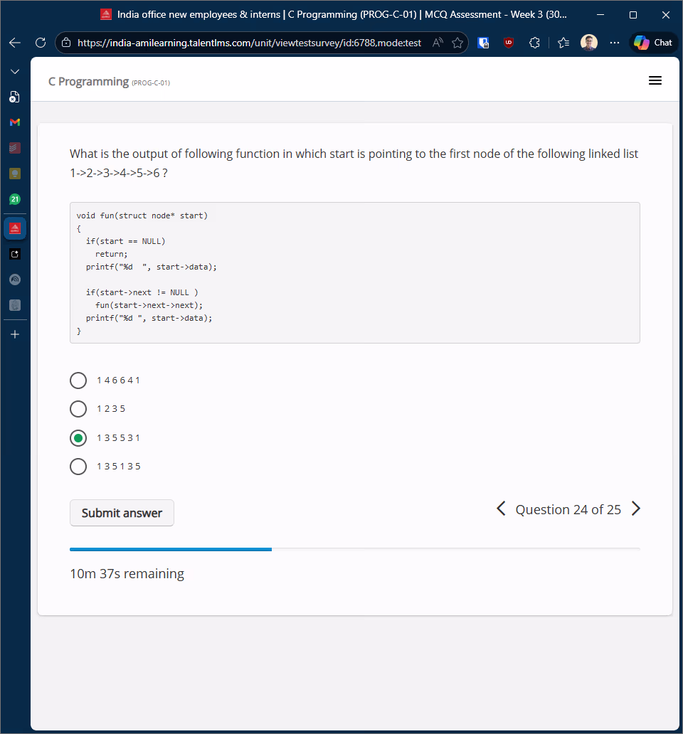683x734 pixels.
Task: Open the browser profile avatar
Action: coord(589,43)
